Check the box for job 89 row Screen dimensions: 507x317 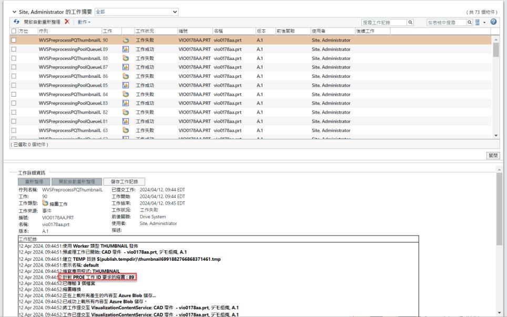coord(14,49)
